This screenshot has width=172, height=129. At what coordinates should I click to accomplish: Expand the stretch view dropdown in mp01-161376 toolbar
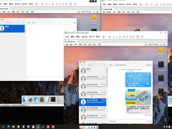(x=143, y=37)
